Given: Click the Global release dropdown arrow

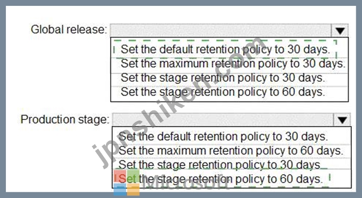Looking at the screenshot, I should click(340, 30).
